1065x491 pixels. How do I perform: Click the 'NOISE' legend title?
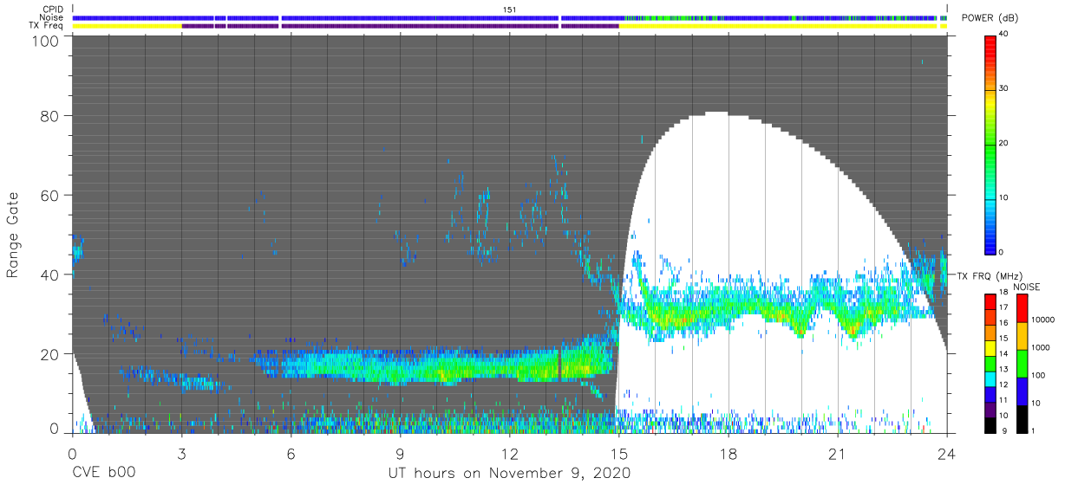[1029, 287]
